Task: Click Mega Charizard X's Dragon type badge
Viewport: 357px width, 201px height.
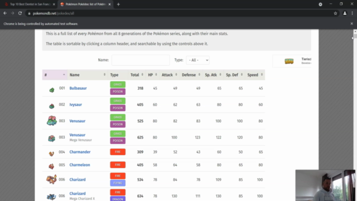Action: pos(118,199)
